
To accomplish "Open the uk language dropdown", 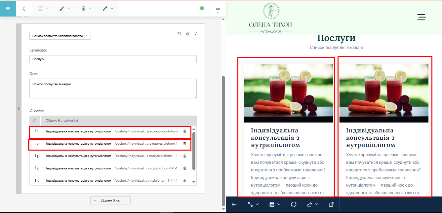I will (x=218, y=10).
